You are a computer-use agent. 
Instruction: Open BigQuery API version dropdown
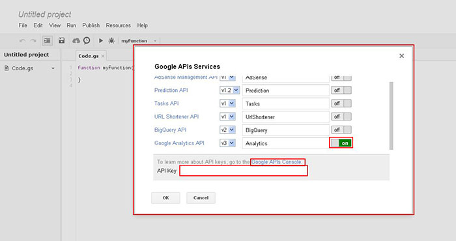tap(227, 130)
